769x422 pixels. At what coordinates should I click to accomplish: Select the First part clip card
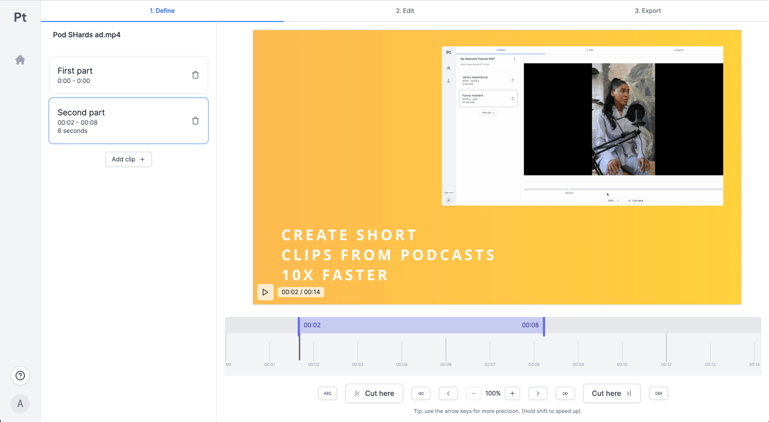point(128,75)
